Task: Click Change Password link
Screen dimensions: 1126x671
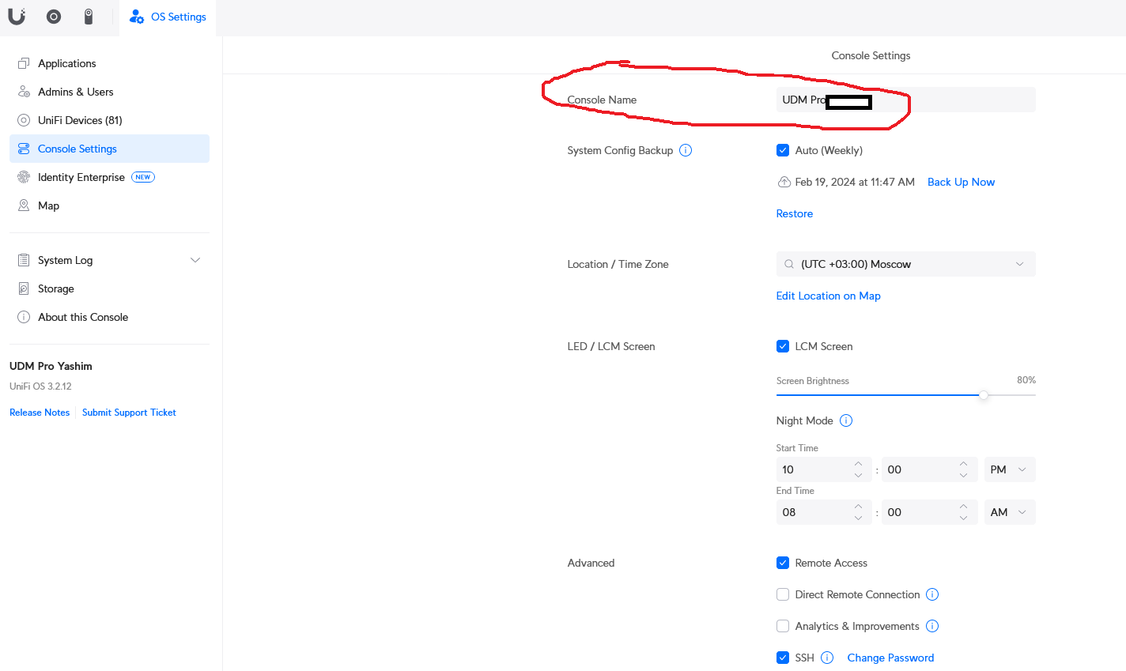Action: (890, 658)
